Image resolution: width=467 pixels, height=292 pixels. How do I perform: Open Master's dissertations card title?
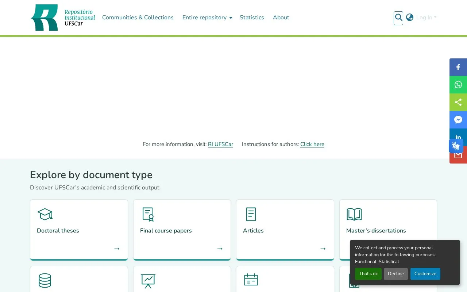click(x=376, y=231)
